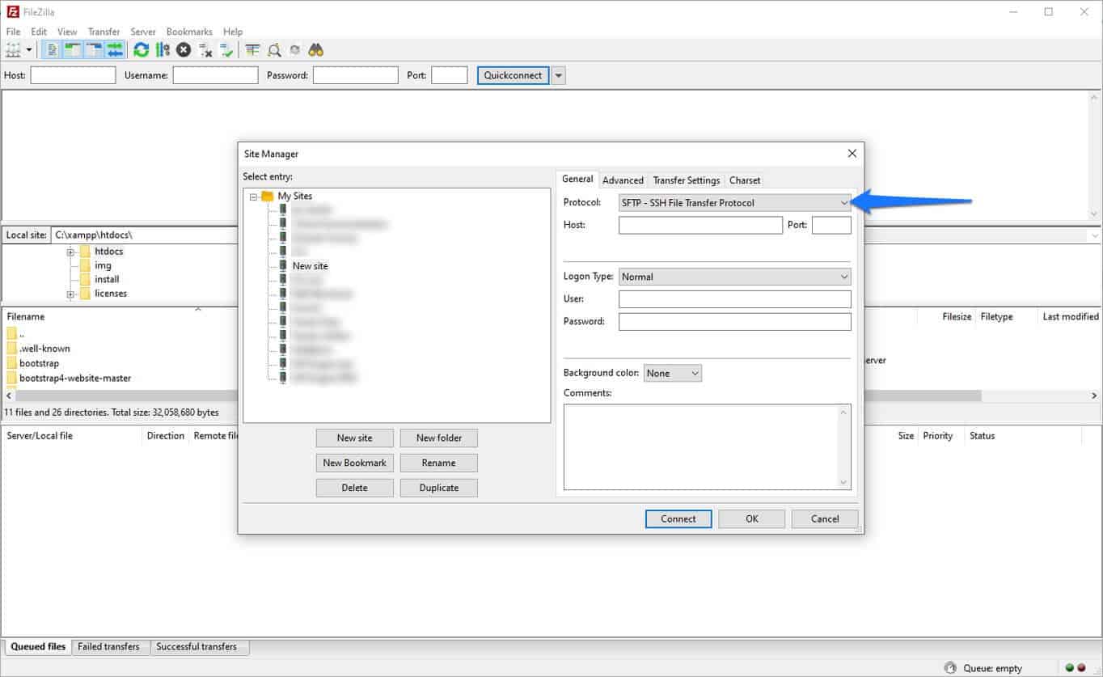Toggle directory comparison icon
This screenshot has height=677, width=1103.
point(274,50)
